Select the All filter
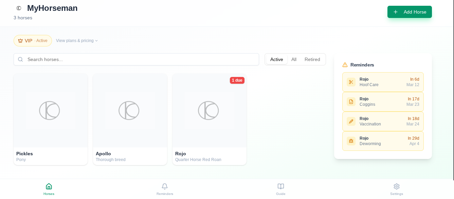 click(294, 59)
